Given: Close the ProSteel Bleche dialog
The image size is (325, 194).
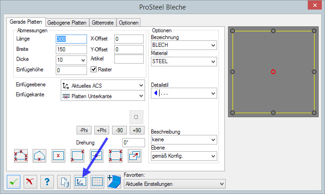Looking at the screenshot, I should click(315, 5).
